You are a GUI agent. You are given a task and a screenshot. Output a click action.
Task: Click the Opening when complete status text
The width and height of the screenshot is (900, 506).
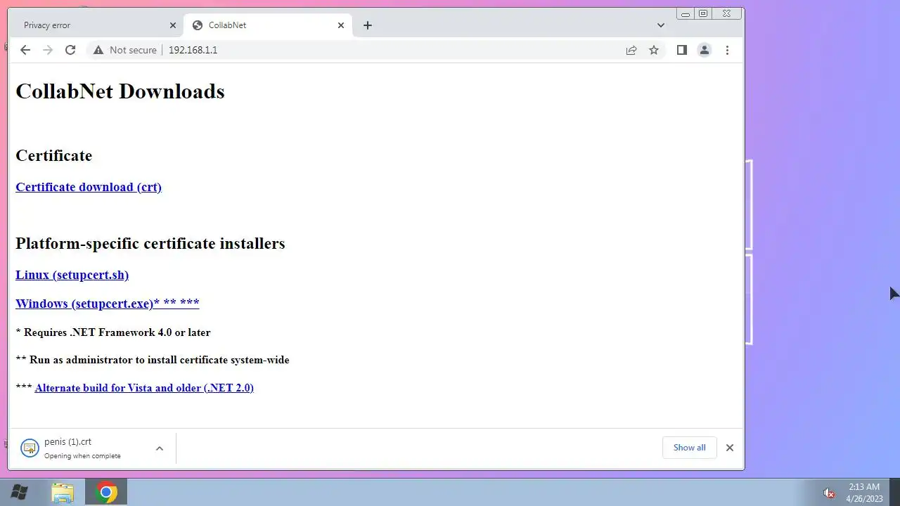[x=82, y=456]
